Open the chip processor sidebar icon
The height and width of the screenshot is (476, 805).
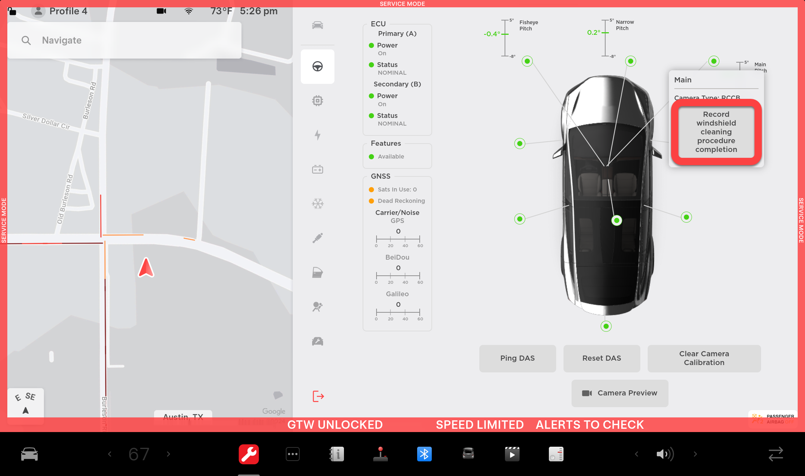(317, 101)
